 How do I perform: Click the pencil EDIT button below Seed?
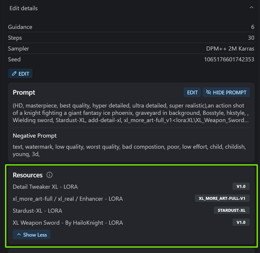coord(20,74)
